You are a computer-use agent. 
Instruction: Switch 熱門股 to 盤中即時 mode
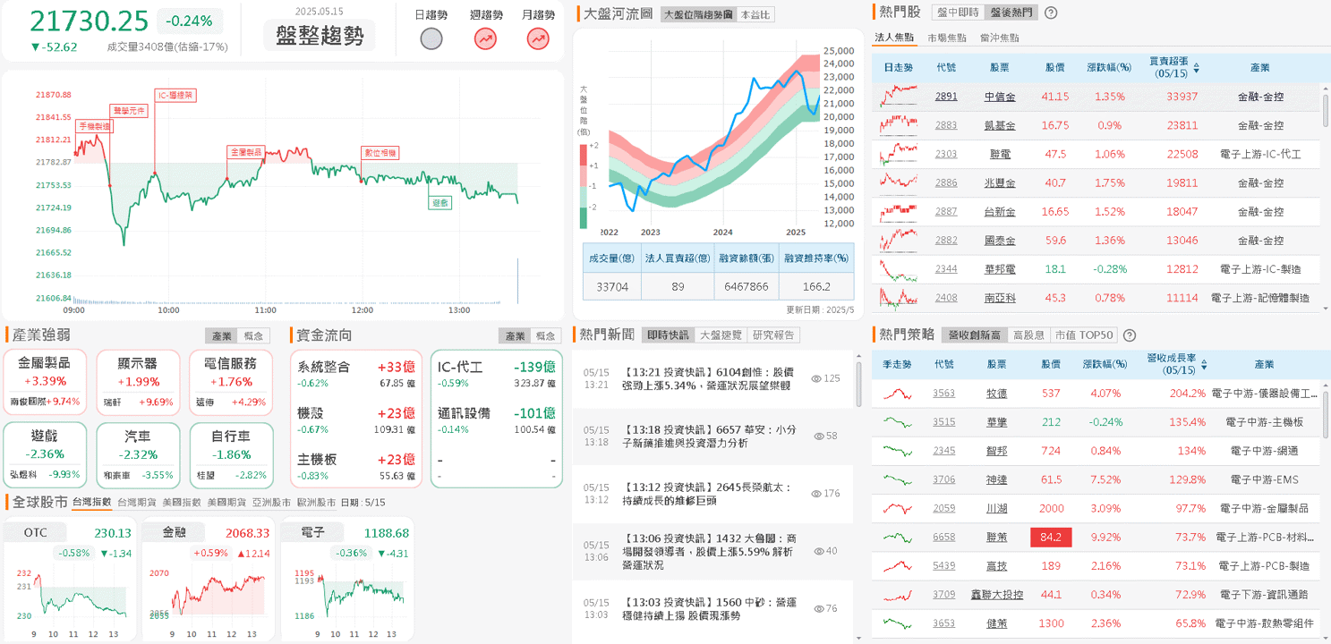pos(958,13)
